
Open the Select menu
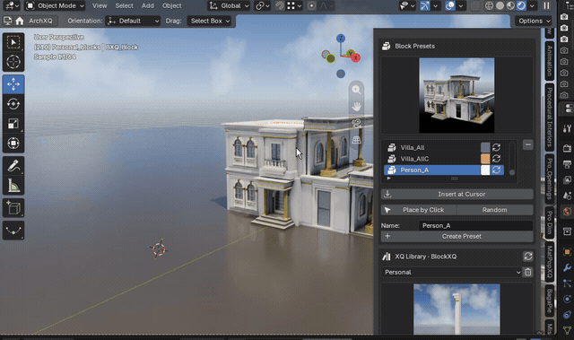pyautogui.click(x=124, y=6)
